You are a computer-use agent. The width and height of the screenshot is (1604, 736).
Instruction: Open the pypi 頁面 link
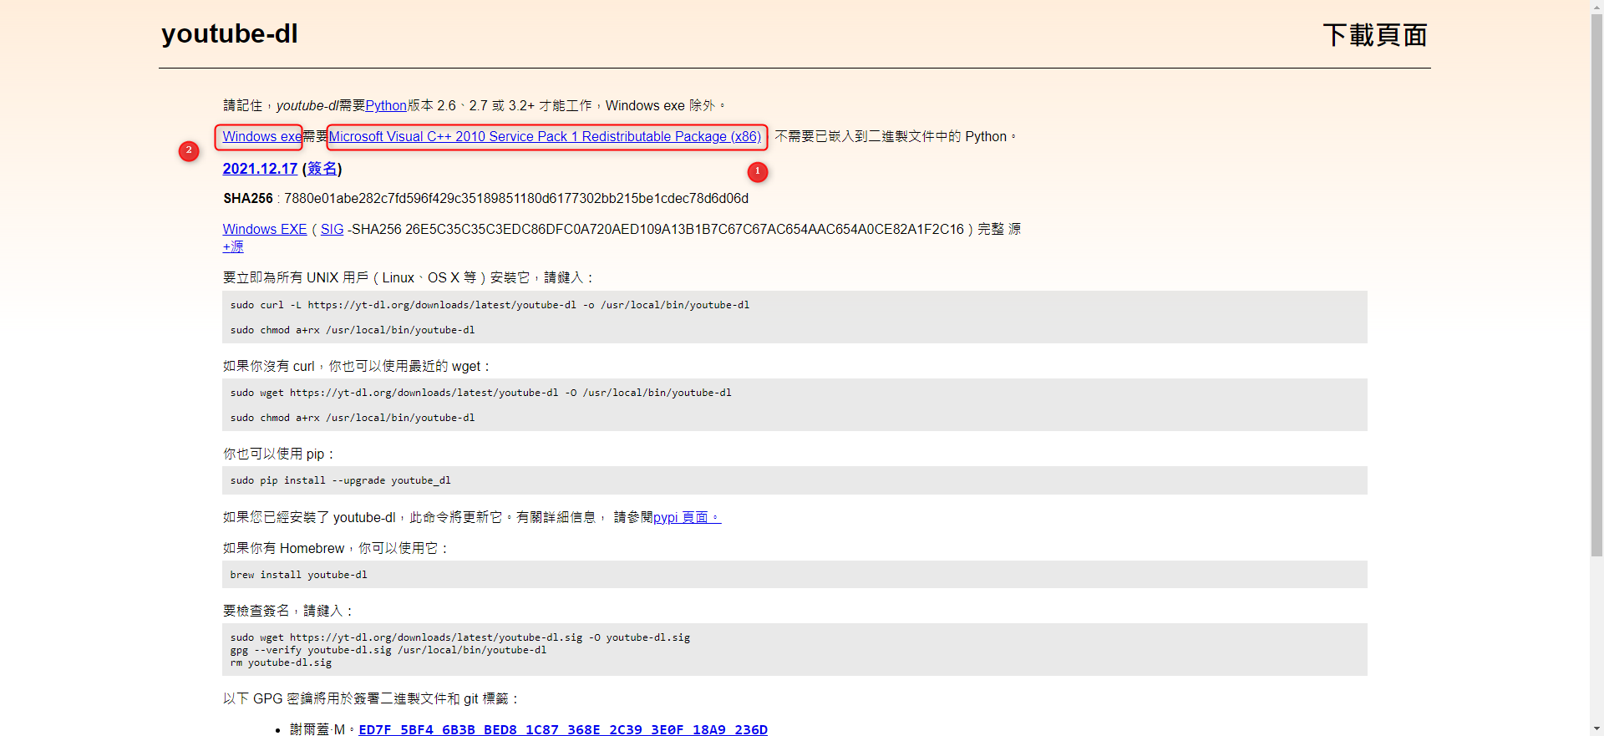click(x=687, y=517)
